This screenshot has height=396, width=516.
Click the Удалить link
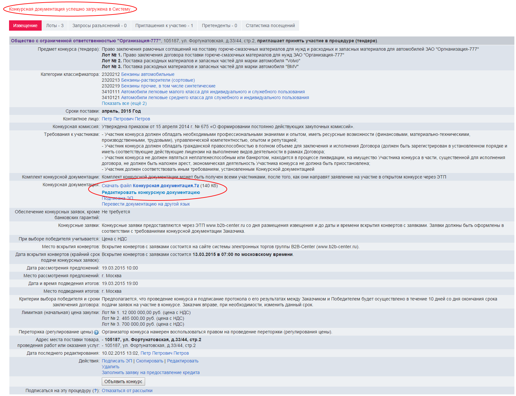110,367
